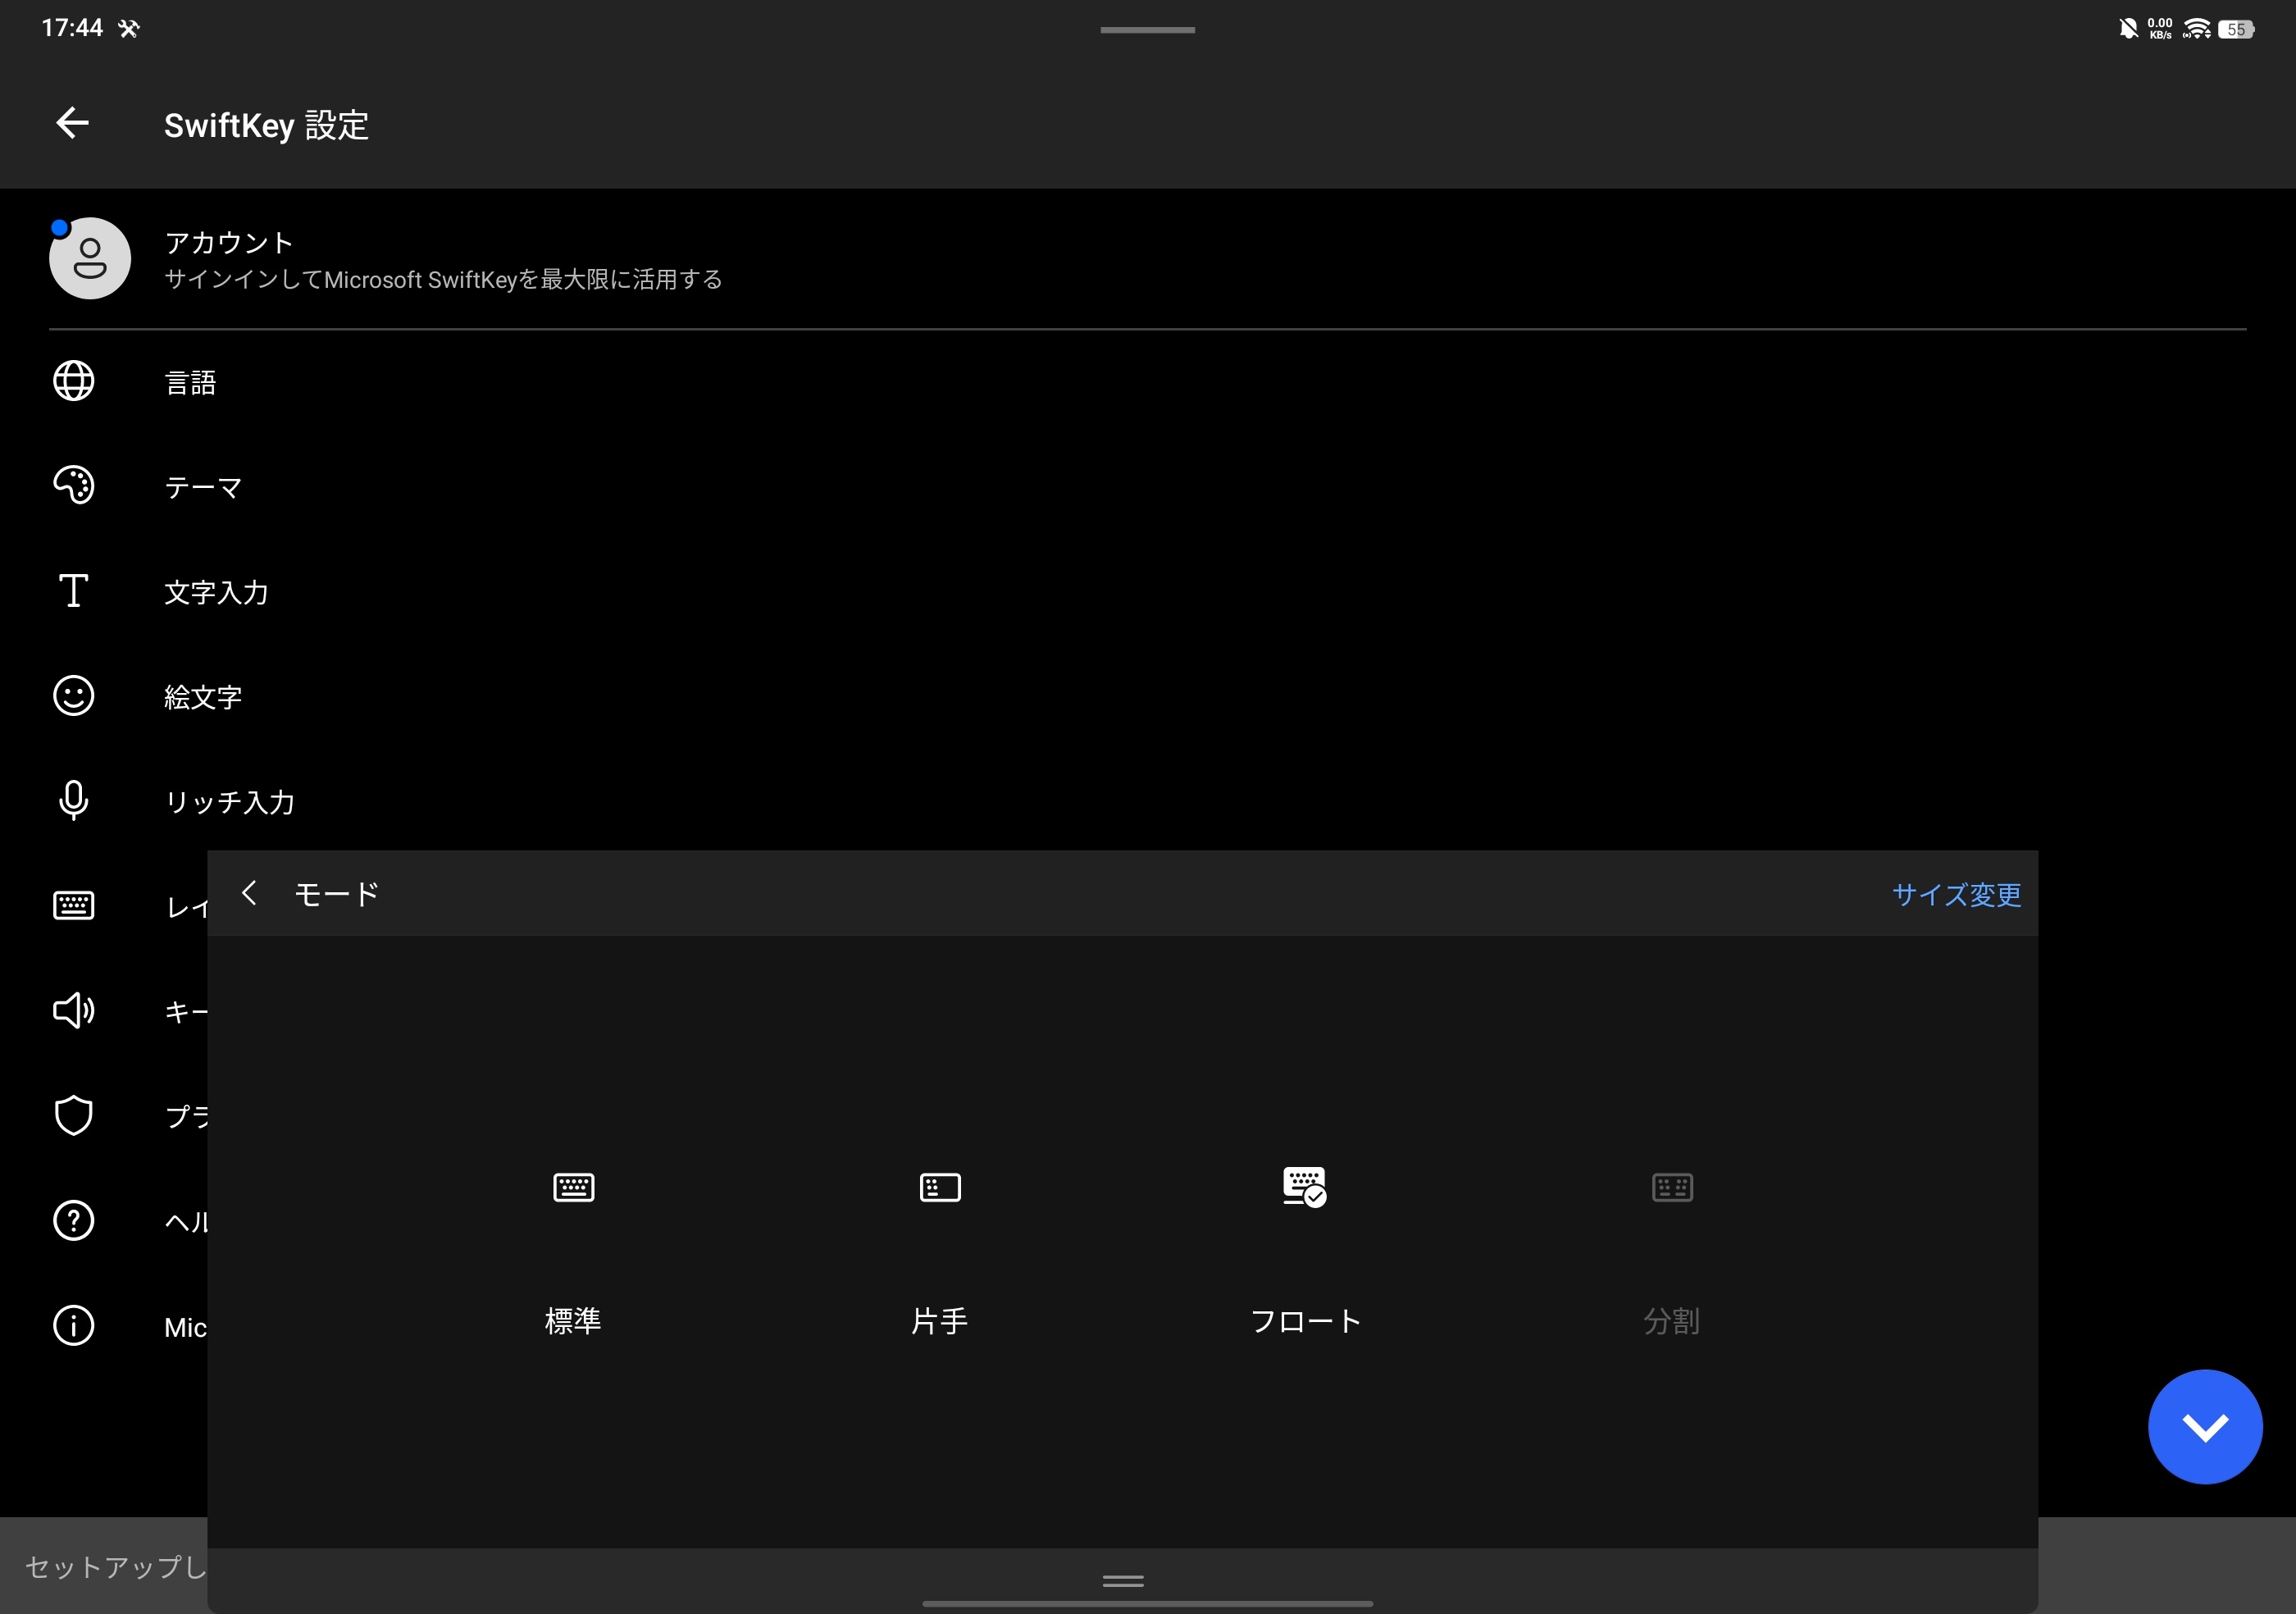The image size is (2296, 1614).
Task: Go back from SwiftKey 設定 screen
Action: pos(72,124)
